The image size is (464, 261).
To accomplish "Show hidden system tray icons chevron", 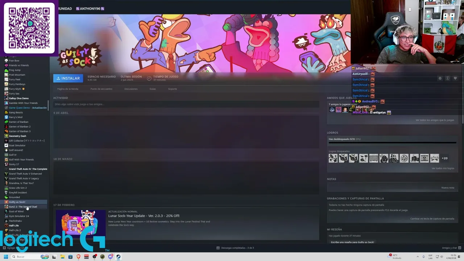I will pos(417,257).
